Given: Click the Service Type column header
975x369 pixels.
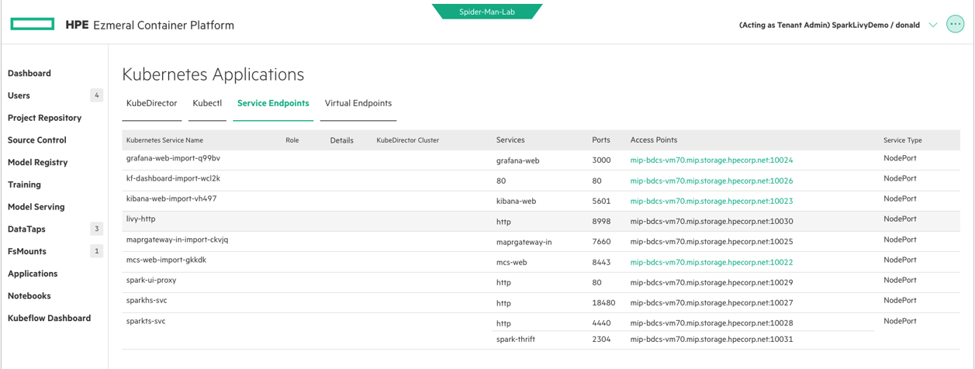Looking at the screenshot, I should pyautogui.click(x=903, y=140).
